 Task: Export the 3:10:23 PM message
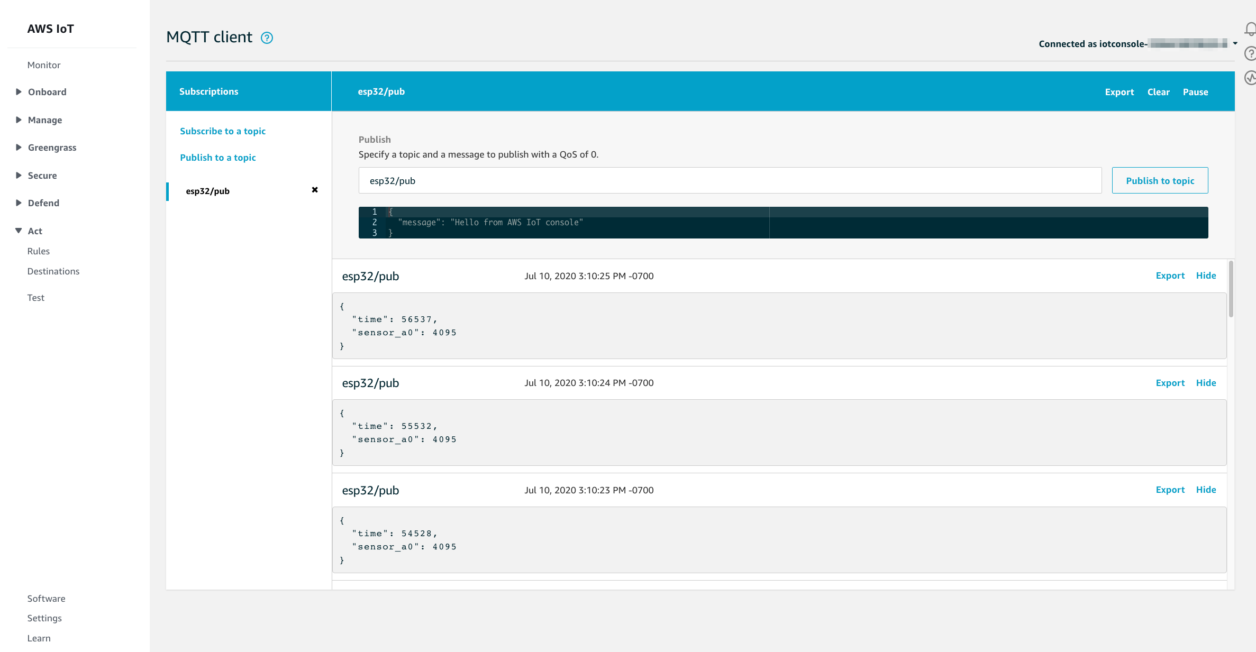pos(1170,490)
